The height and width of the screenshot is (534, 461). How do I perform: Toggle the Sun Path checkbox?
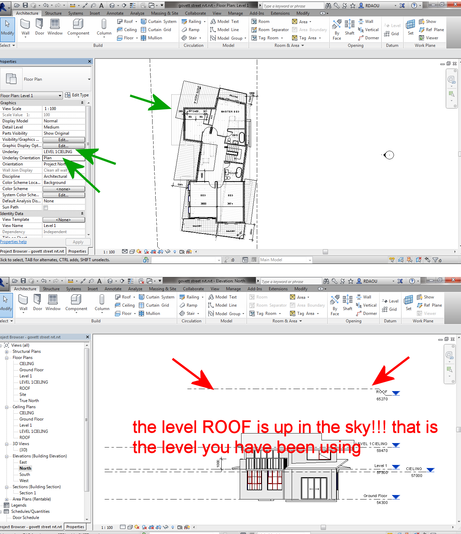tap(45, 208)
